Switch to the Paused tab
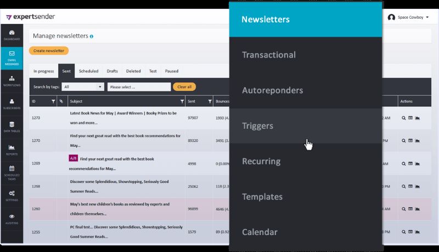 [172, 71]
